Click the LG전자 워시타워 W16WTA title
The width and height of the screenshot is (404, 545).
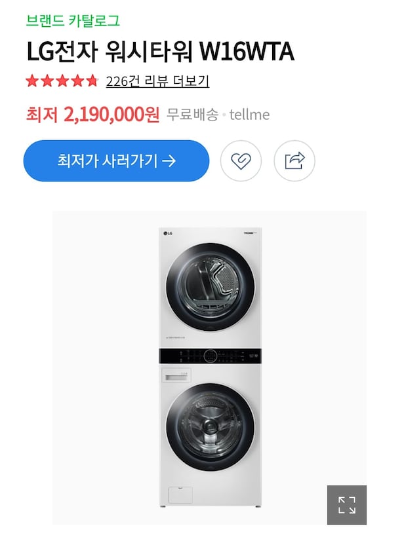(x=159, y=51)
